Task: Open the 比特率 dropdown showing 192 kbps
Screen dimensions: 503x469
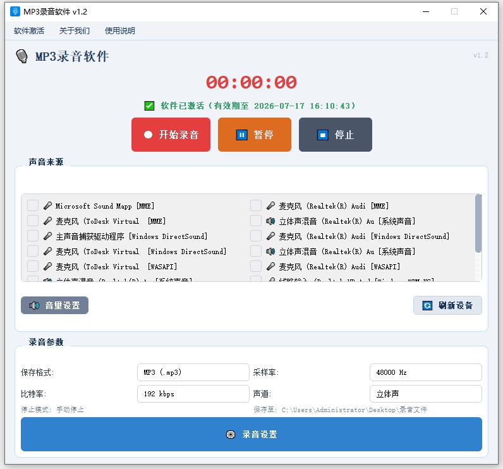Action: (x=193, y=394)
